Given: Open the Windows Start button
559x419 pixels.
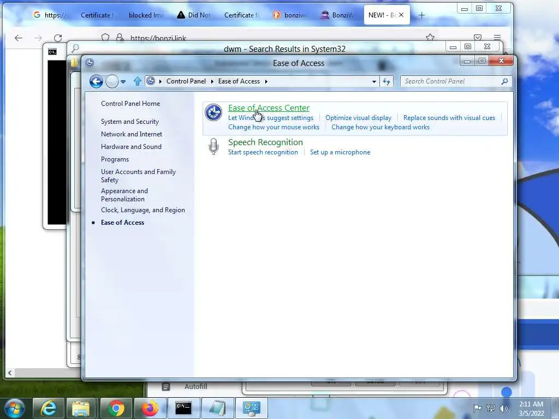Looking at the screenshot, I should tap(15, 408).
